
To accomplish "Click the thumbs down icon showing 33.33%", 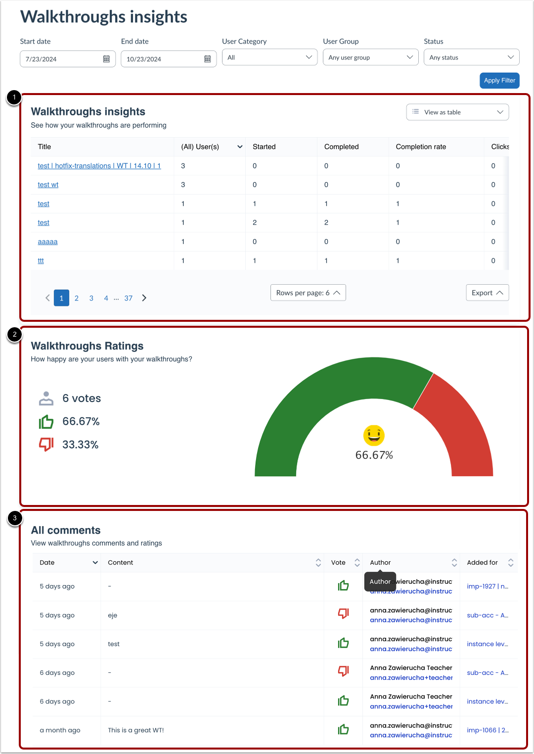I will 46,444.
